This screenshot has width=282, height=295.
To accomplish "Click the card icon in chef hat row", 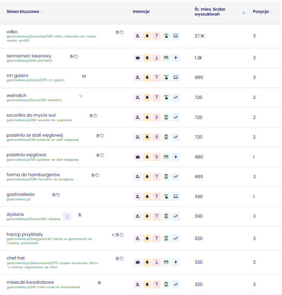I will point(166,262).
